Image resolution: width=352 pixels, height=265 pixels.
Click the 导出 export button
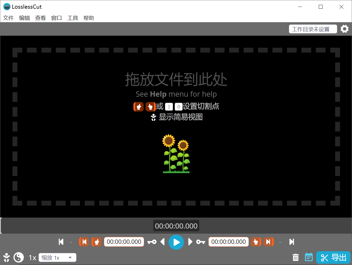(x=333, y=258)
